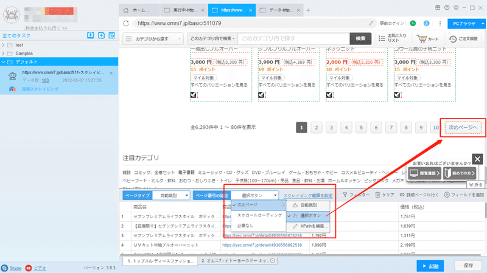Open カテゴリから探す dropdown
This screenshot has height=273, width=487.
(x=153, y=39)
